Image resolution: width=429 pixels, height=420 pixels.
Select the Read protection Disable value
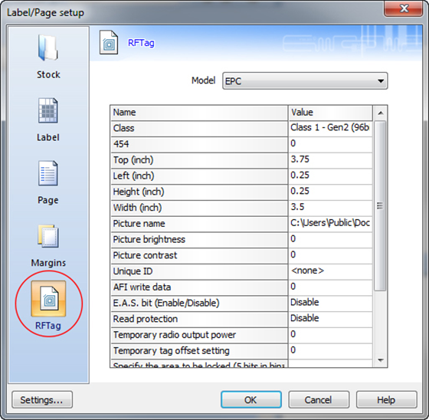coord(330,320)
